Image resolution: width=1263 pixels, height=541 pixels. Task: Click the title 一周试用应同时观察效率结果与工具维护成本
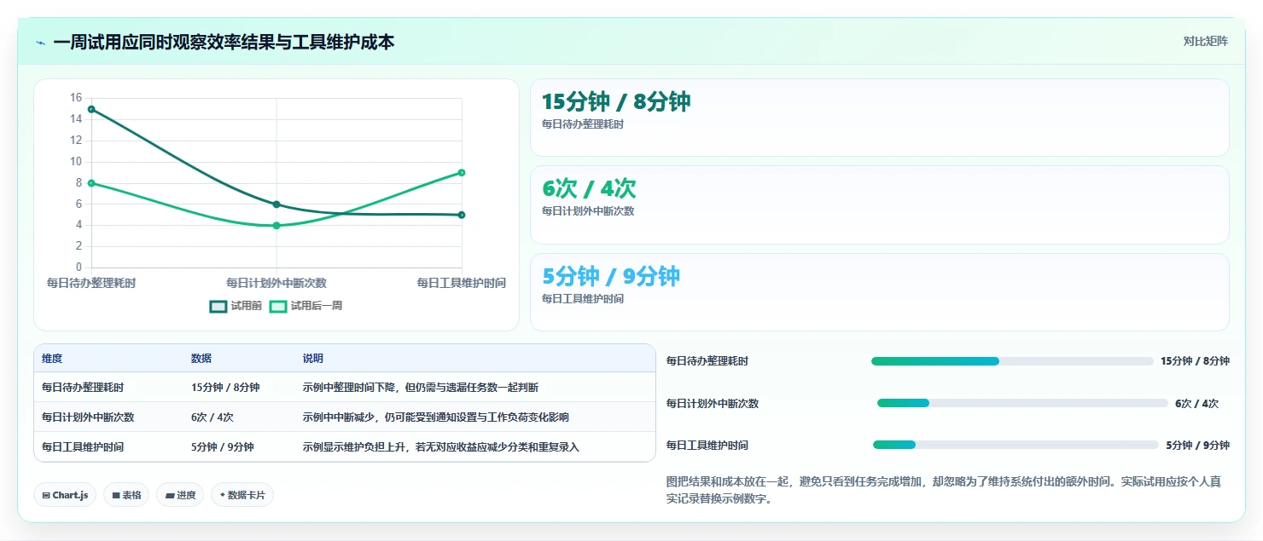click(x=224, y=42)
